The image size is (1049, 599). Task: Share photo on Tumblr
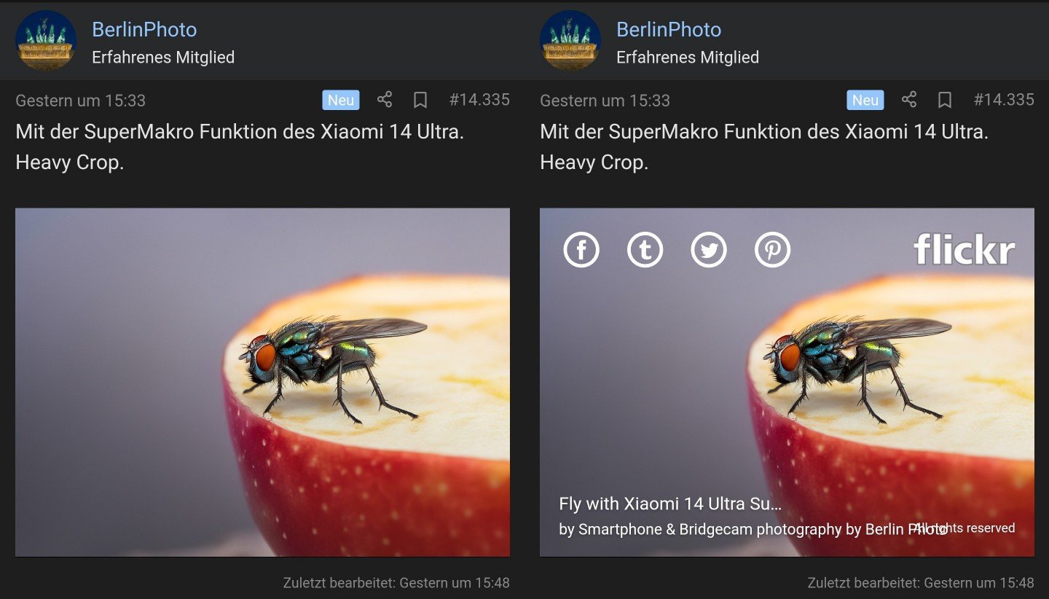pos(645,250)
